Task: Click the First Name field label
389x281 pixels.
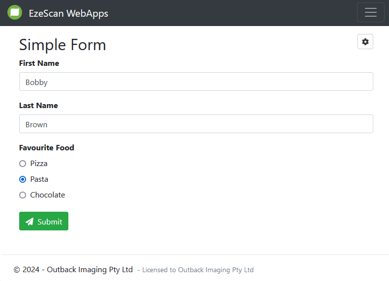Action: click(39, 63)
